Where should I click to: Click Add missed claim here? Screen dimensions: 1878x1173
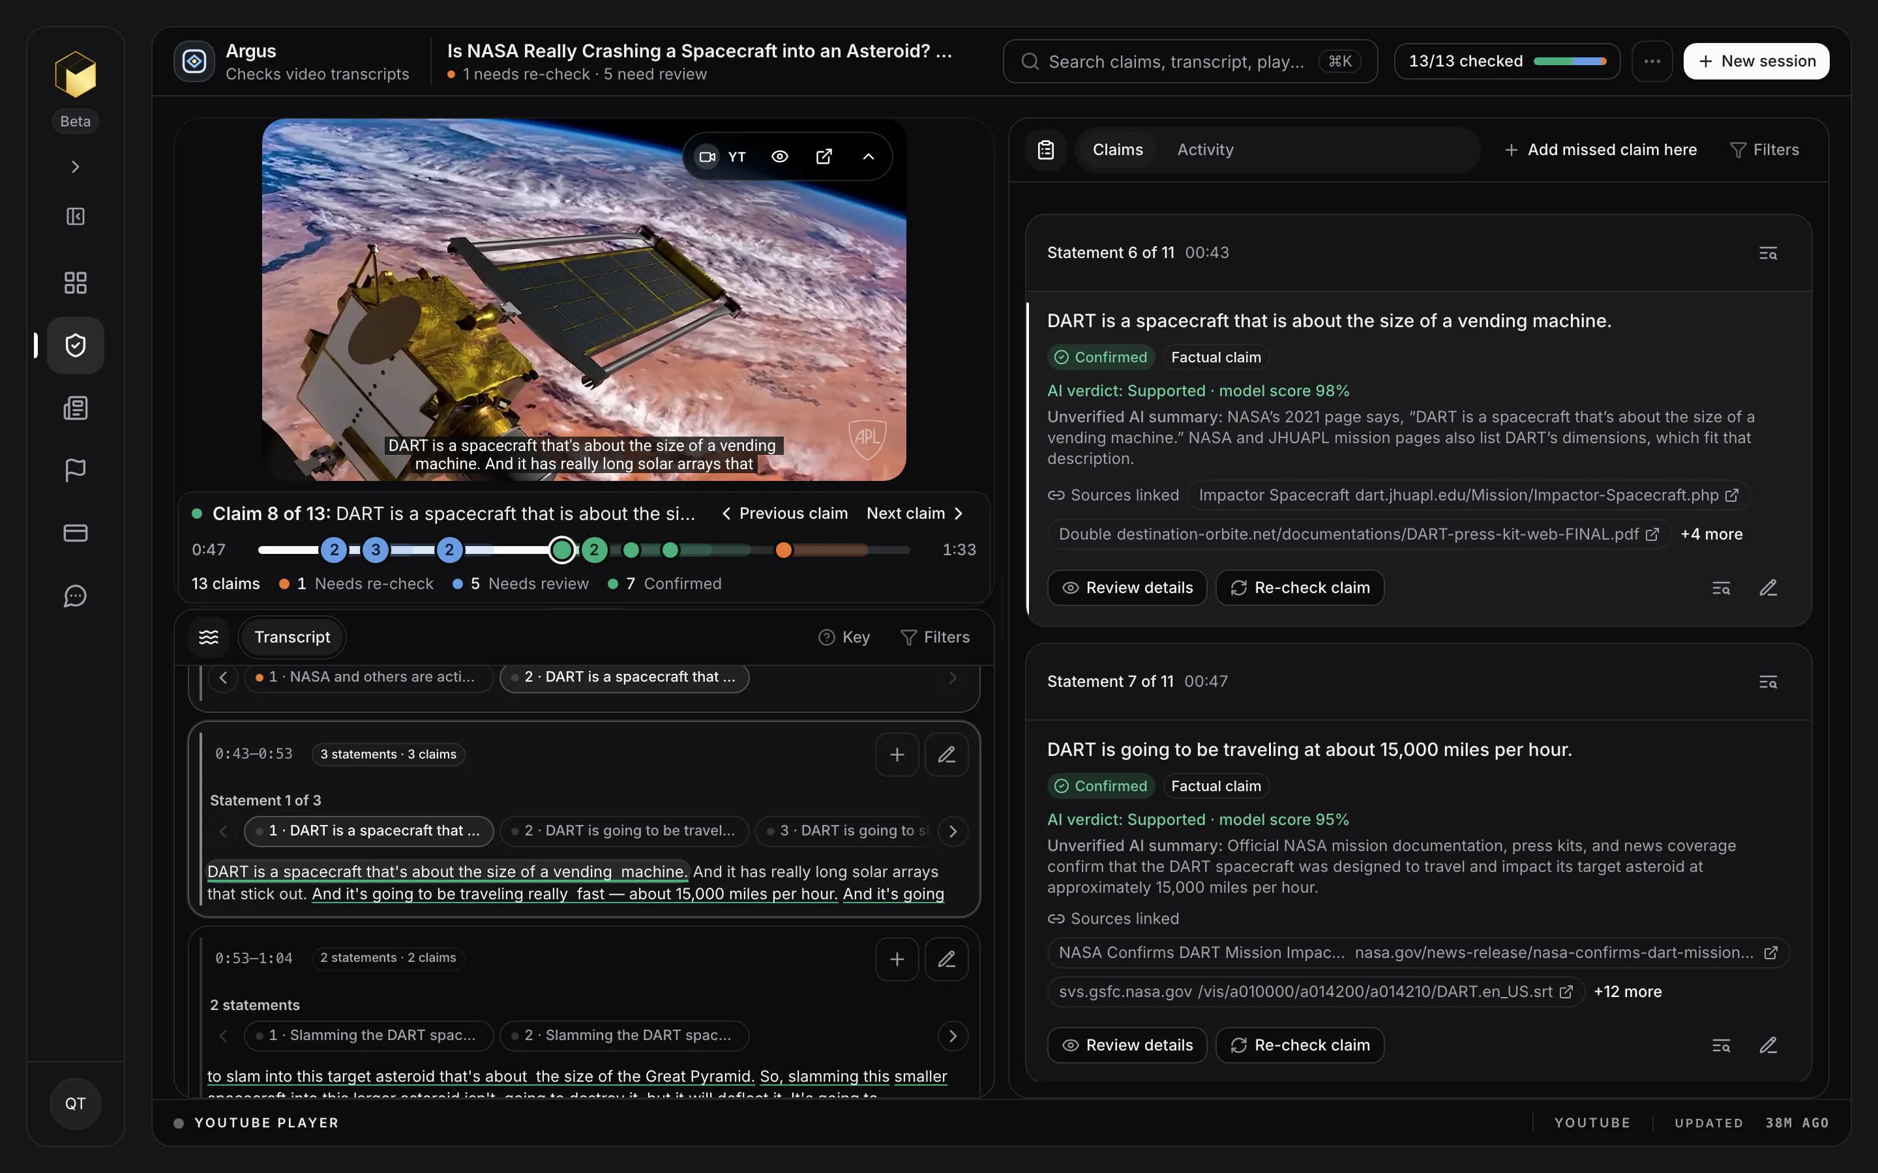(x=1600, y=150)
